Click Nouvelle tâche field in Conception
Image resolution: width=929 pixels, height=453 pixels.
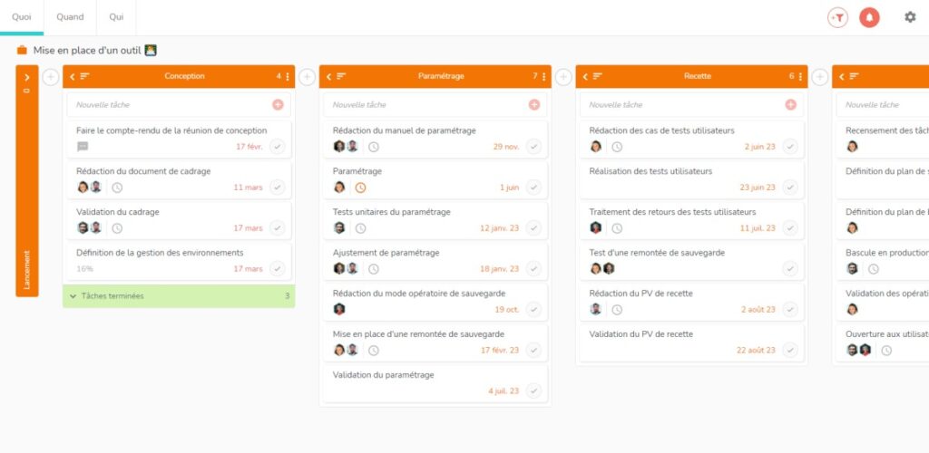click(179, 105)
